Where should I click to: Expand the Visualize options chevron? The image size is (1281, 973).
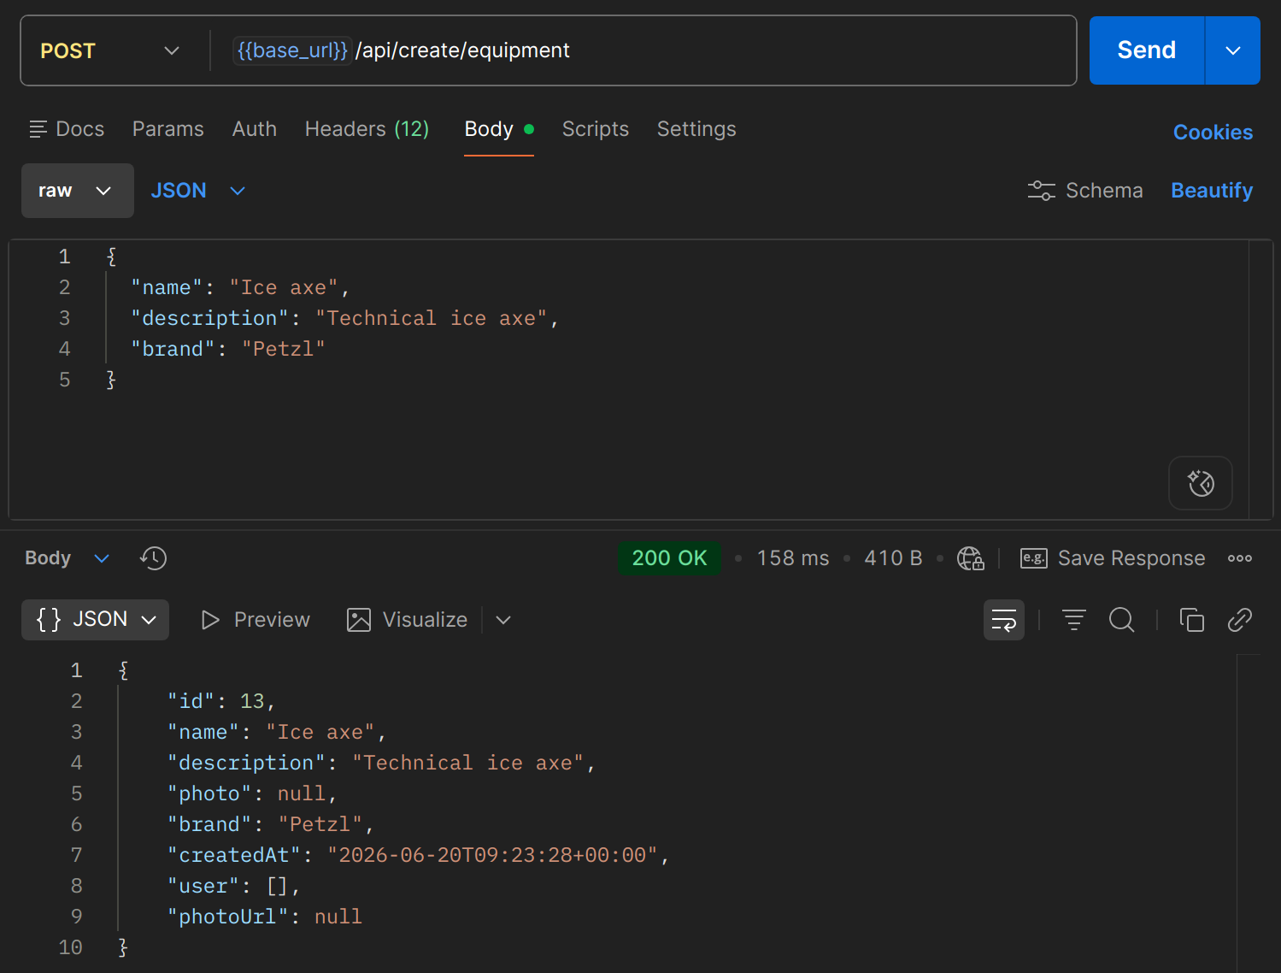(503, 620)
